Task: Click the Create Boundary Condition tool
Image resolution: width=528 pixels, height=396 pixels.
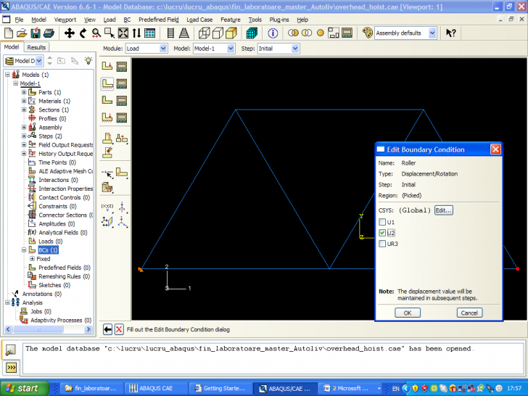Action: point(107,83)
